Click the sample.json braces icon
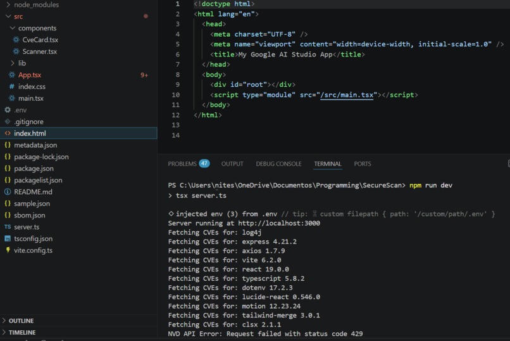This screenshot has height=341, width=510. pyautogui.click(x=8, y=203)
